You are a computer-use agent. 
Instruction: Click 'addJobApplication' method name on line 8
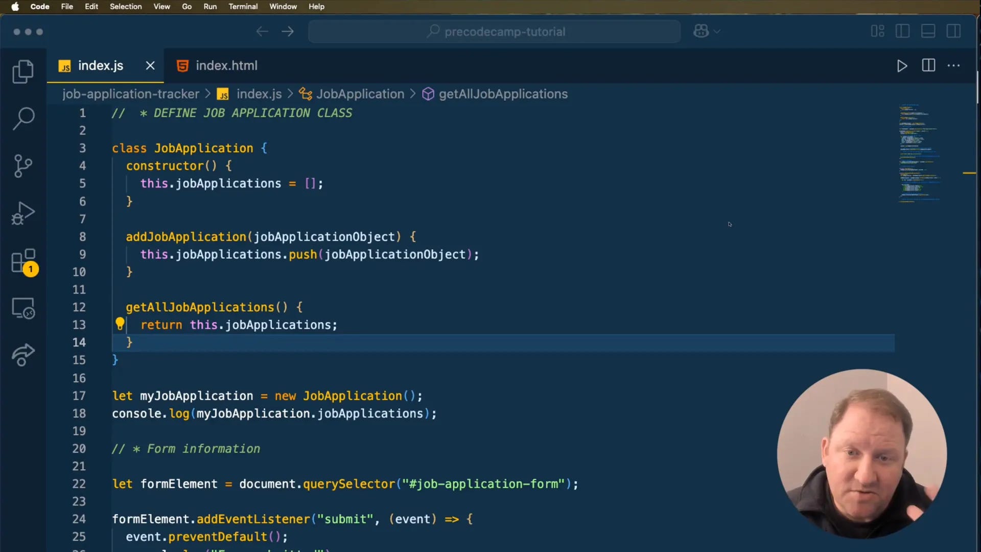pos(186,237)
